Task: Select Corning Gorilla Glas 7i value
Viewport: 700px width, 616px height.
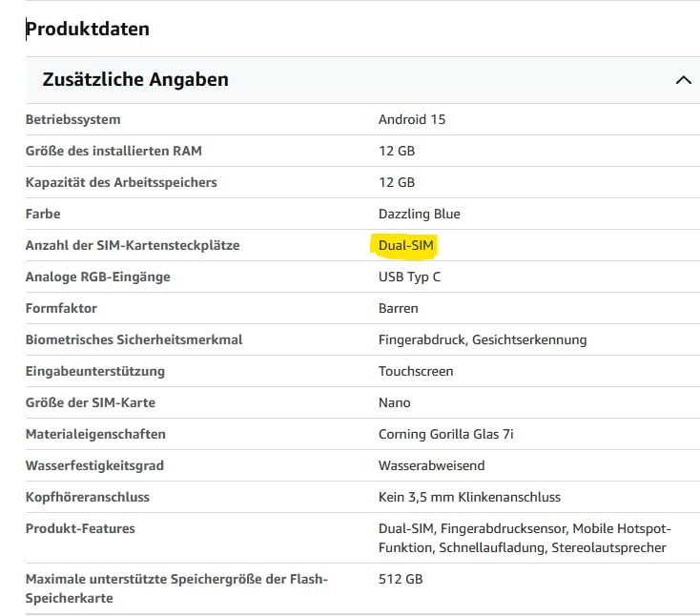Action: click(446, 434)
